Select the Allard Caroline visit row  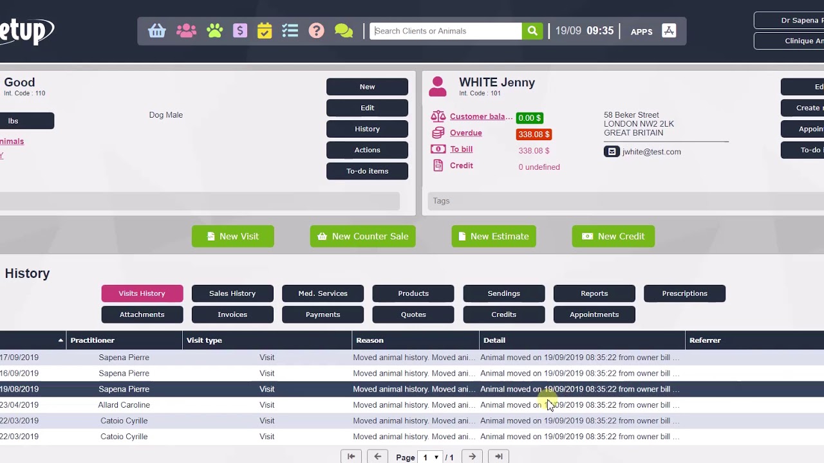(124, 405)
